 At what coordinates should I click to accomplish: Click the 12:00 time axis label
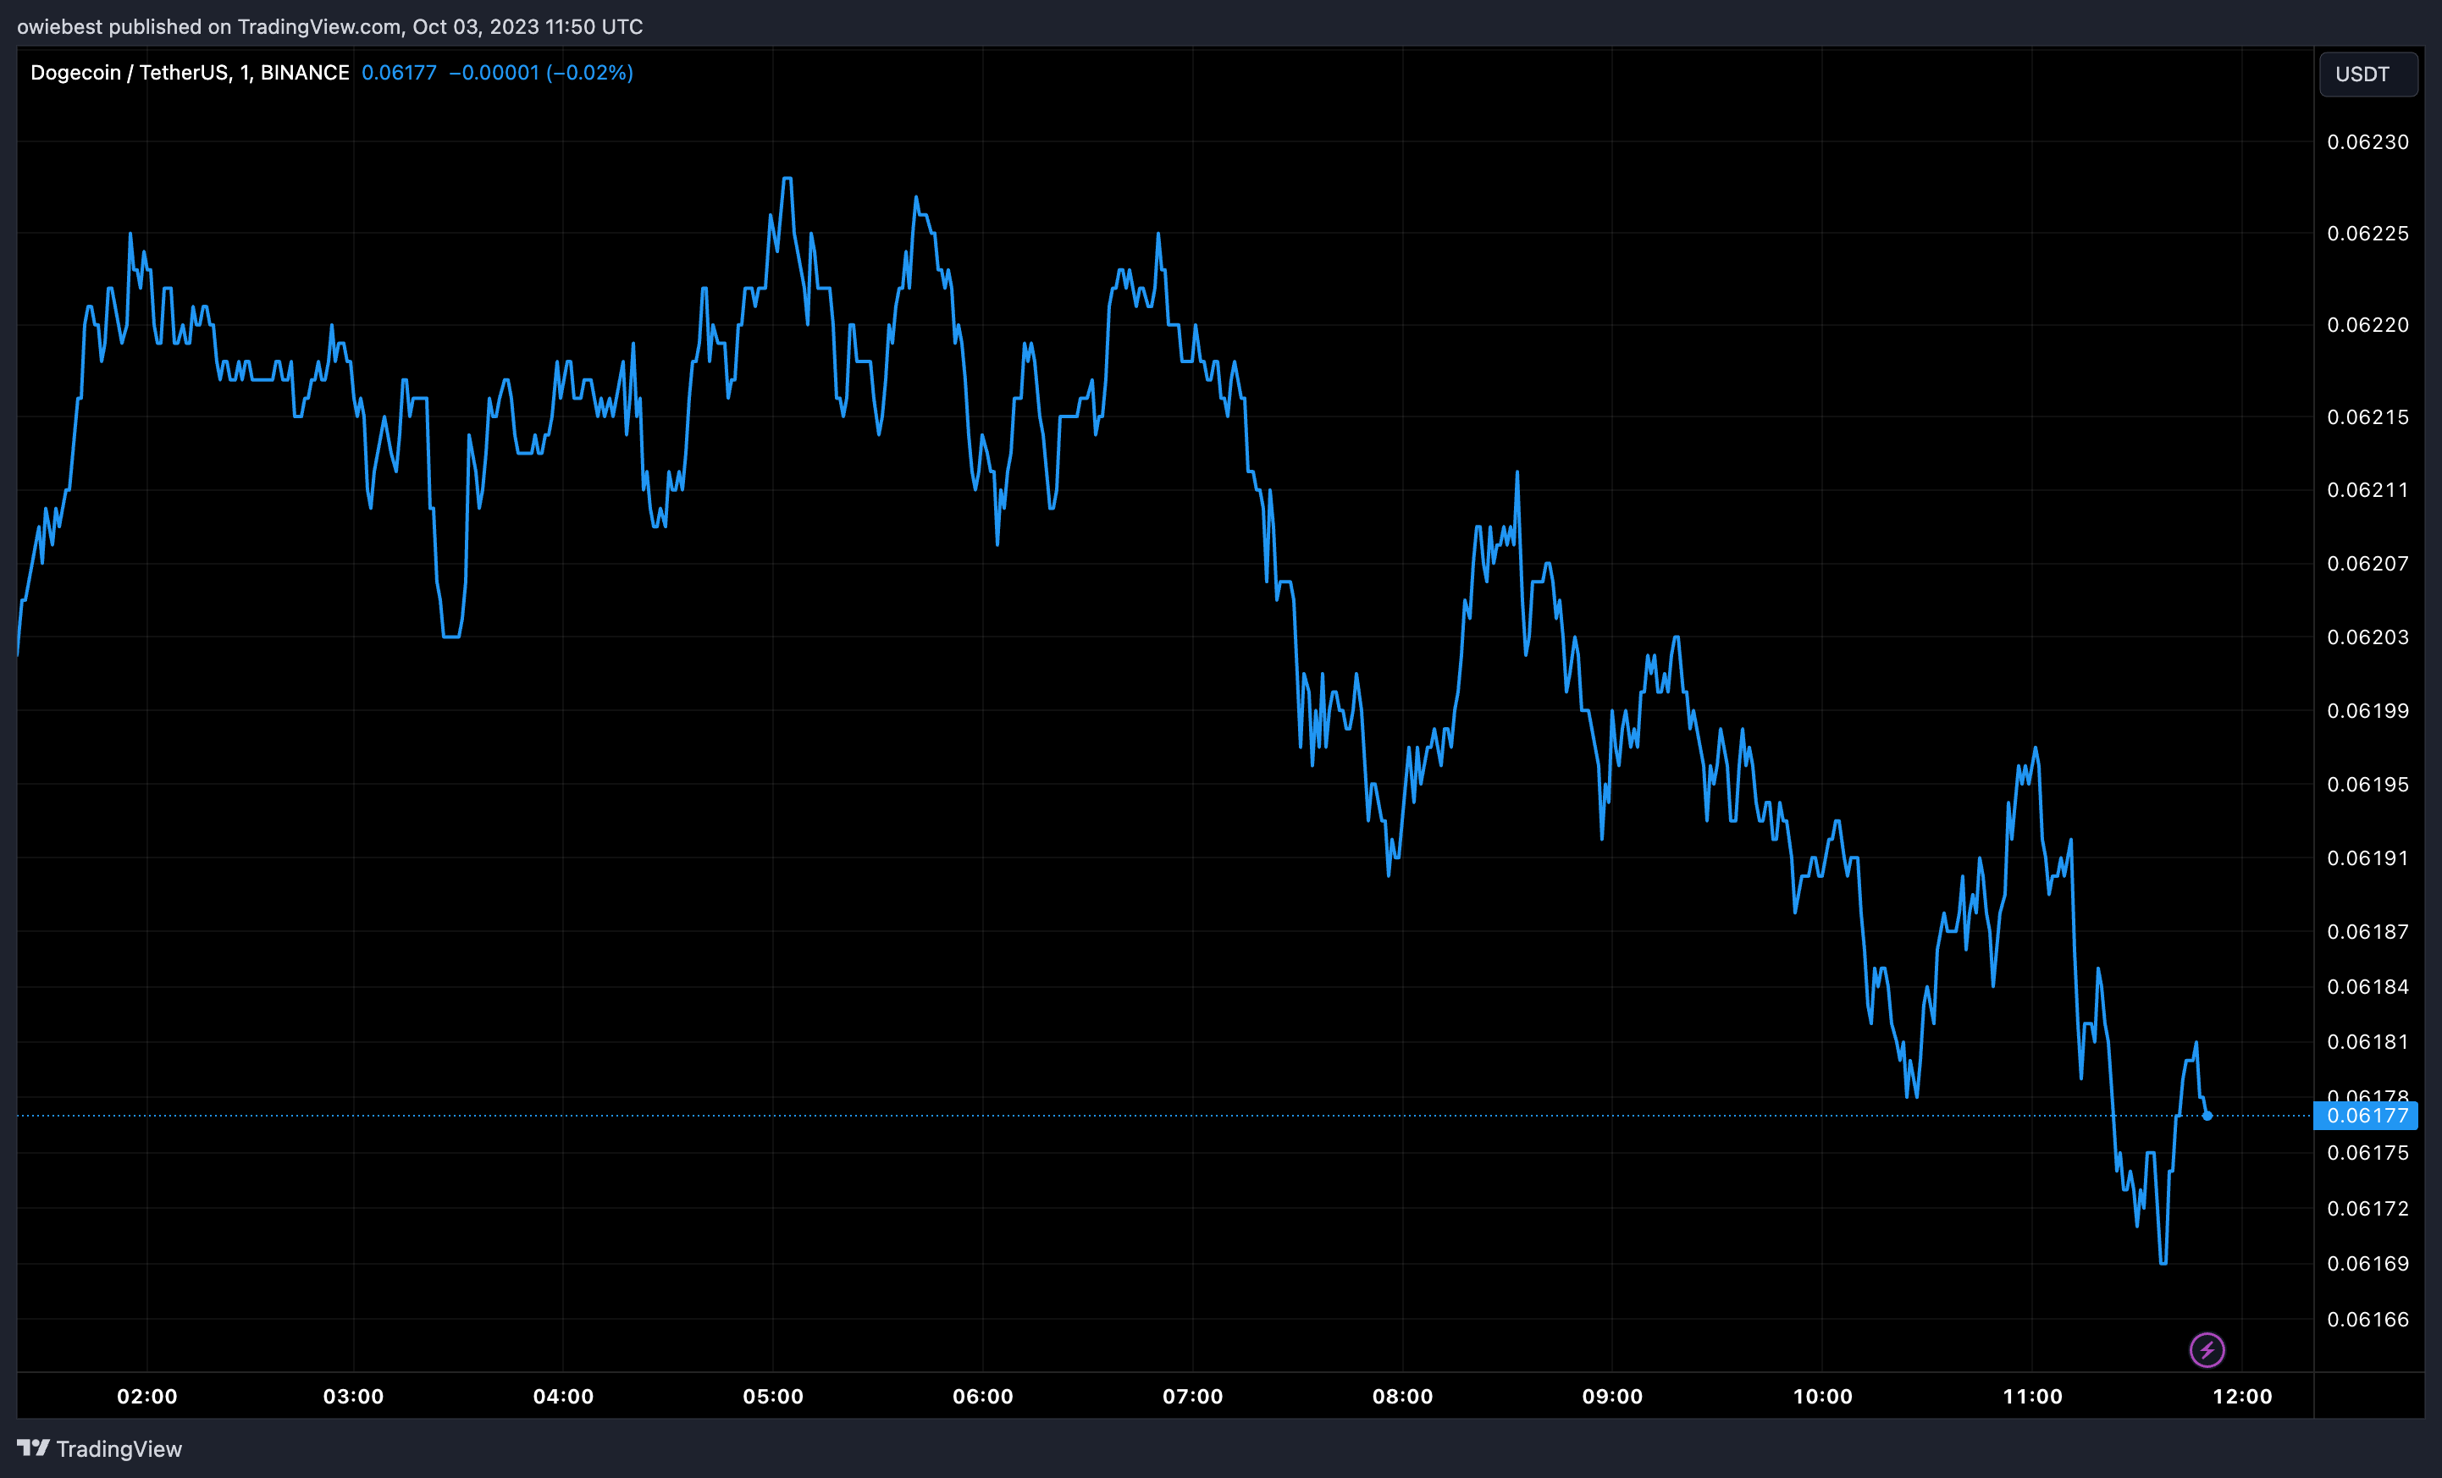click(x=2243, y=1396)
